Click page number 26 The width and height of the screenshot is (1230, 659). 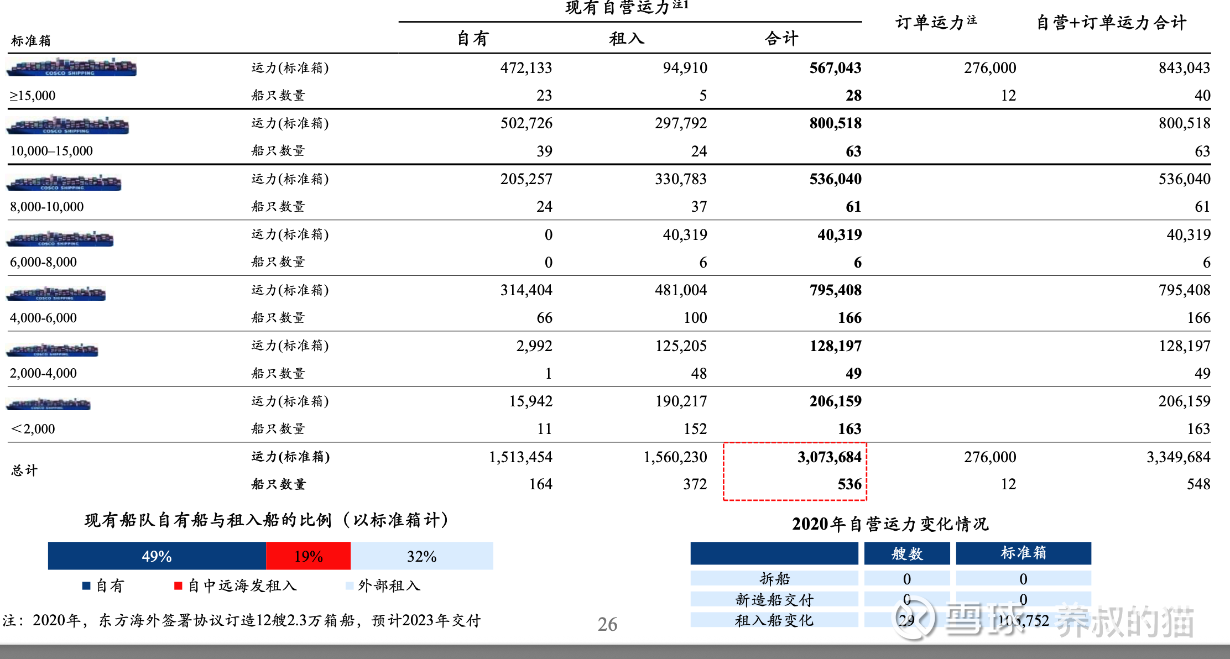click(607, 625)
